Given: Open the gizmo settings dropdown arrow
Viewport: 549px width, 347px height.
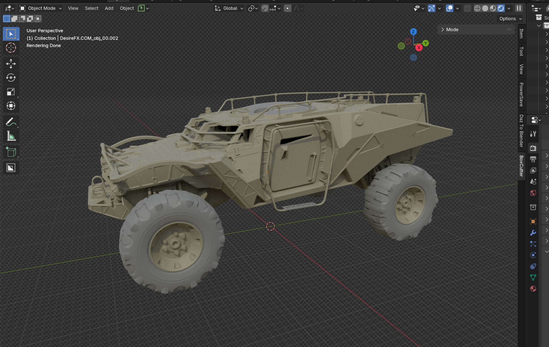Looking at the screenshot, I should (440, 8).
